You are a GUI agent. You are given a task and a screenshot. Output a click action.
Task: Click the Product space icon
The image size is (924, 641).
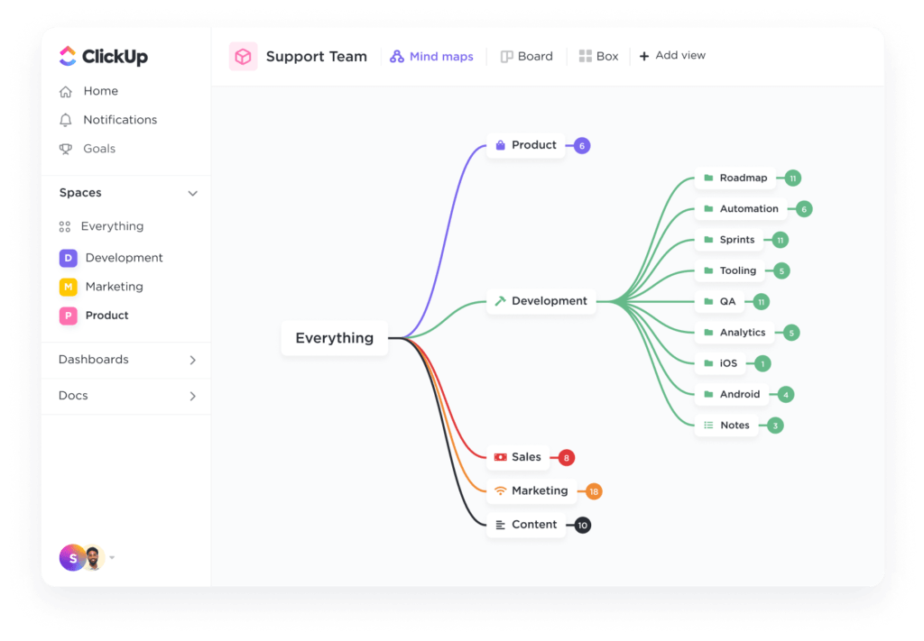pos(68,316)
